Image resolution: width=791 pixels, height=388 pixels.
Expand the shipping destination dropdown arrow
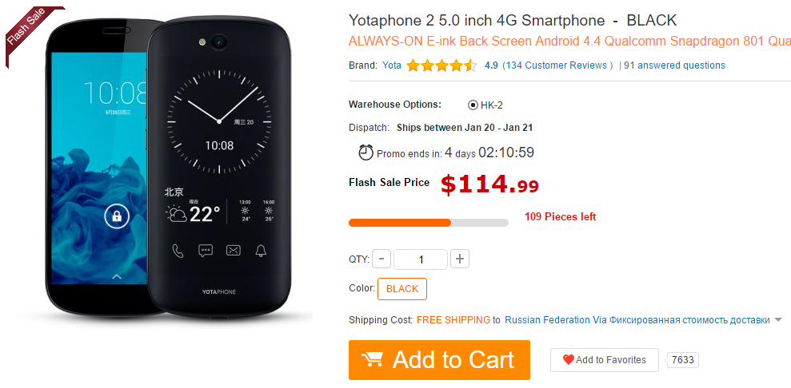tap(778, 320)
